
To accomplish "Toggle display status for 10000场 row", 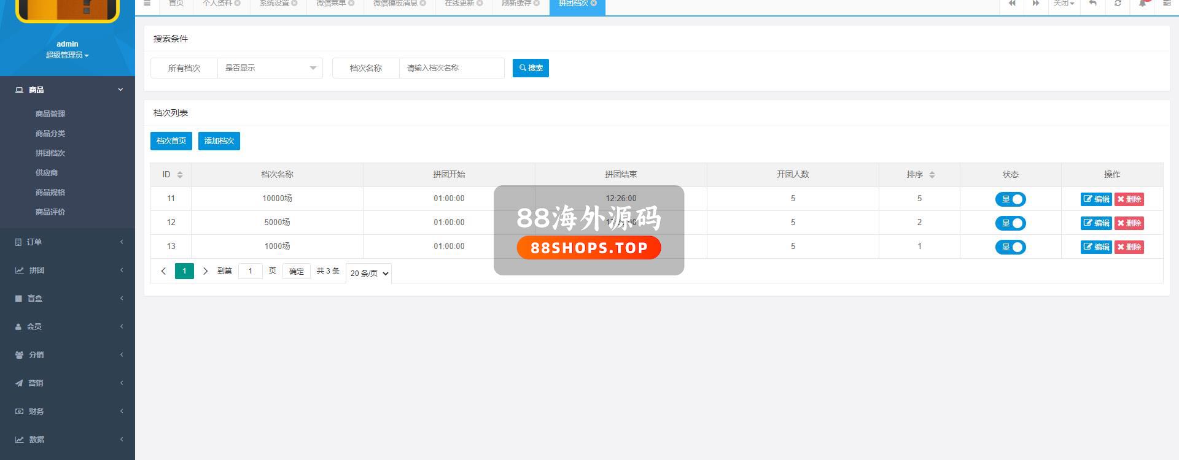I will (1010, 199).
